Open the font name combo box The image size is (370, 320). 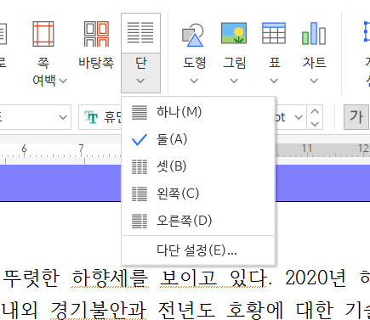pyautogui.click(x=100, y=117)
